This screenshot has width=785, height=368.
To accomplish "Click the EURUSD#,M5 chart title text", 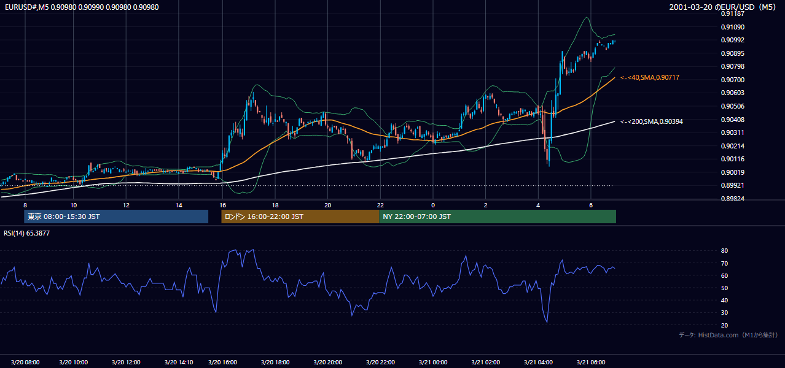I will point(81,7).
